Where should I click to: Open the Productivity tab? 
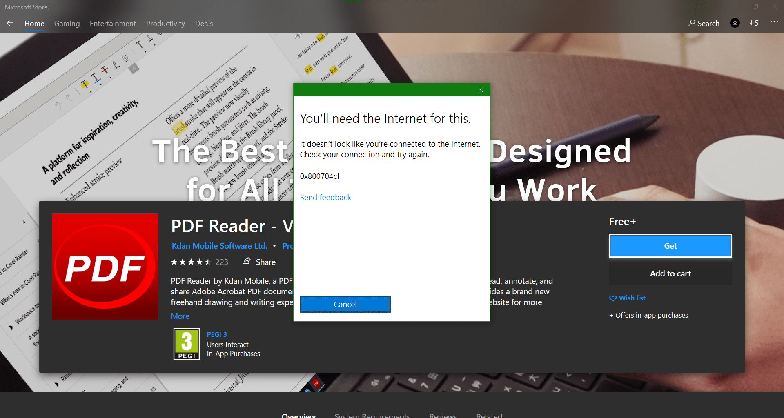[x=165, y=24]
